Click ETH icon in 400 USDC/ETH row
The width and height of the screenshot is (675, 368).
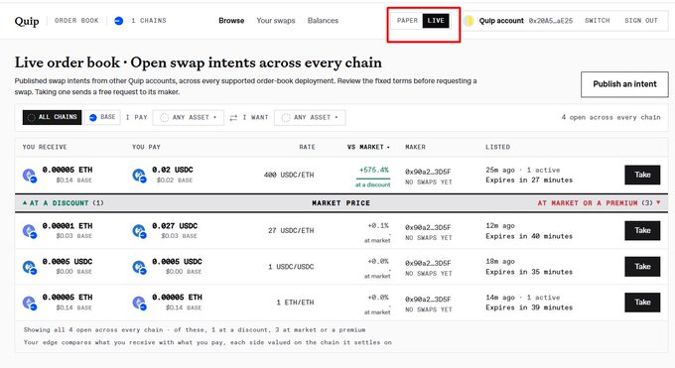coord(29,176)
